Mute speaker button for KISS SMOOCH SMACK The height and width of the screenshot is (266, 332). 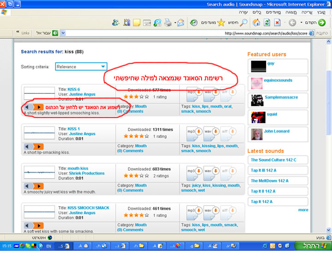(28, 225)
